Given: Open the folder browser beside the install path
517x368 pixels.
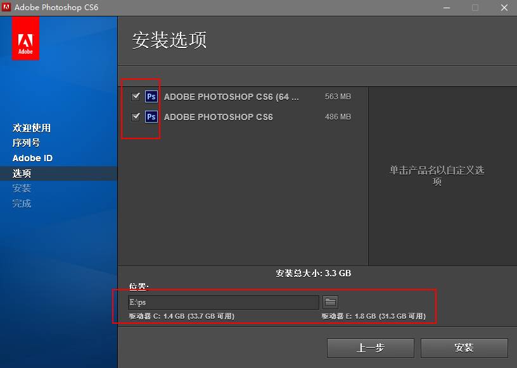Looking at the screenshot, I should click(x=330, y=302).
